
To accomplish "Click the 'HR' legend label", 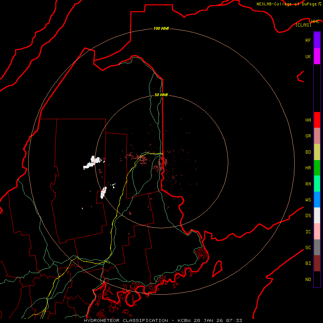I will point(308,168).
